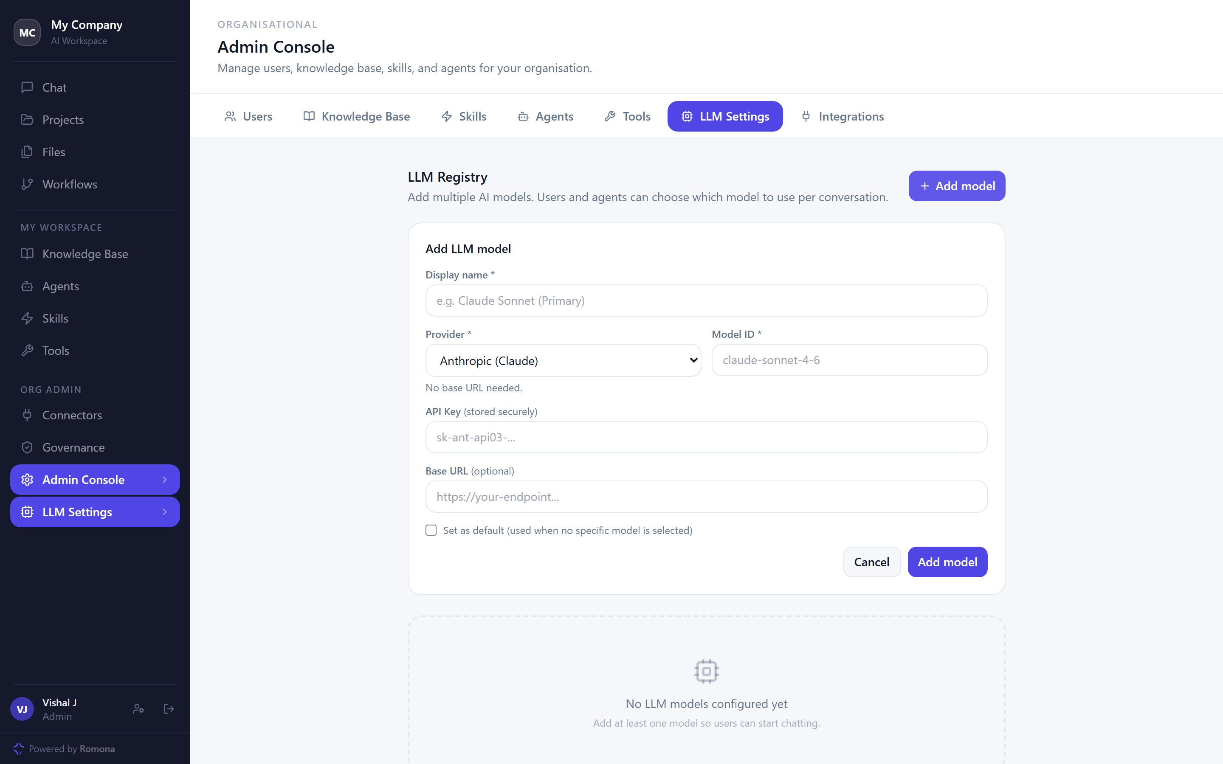Click into the API Key field
This screenshot has width=1223, height=764.
point(706,437)
